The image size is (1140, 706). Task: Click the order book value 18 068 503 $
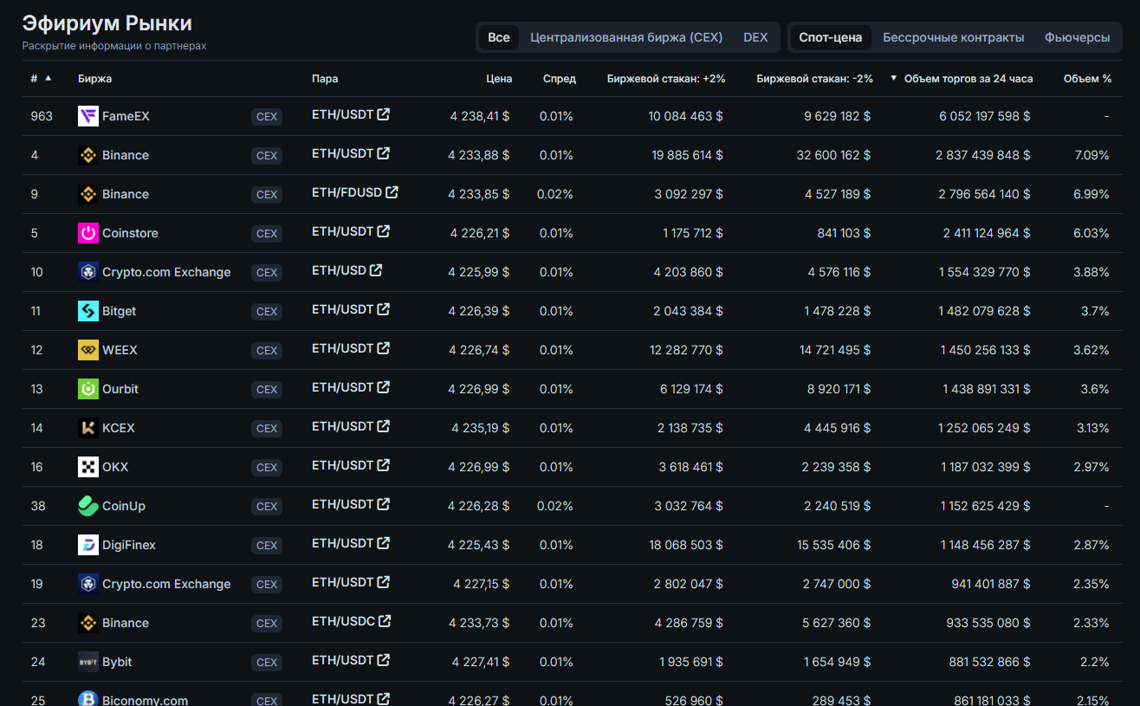pyautogui.click(x=688, y=545)
